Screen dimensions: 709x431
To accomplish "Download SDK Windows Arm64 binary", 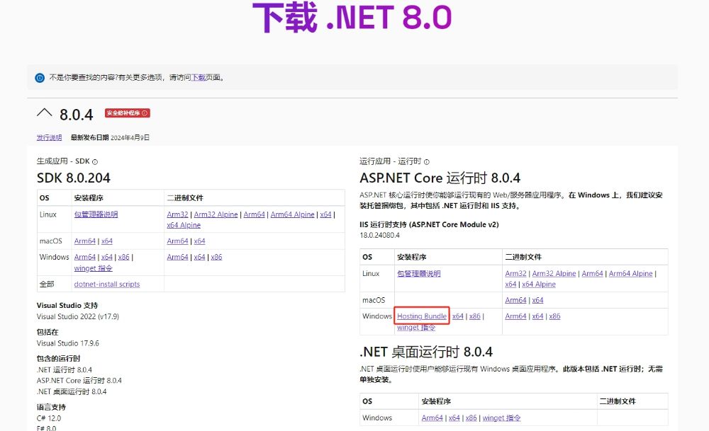I will click(x=177, y=257).
